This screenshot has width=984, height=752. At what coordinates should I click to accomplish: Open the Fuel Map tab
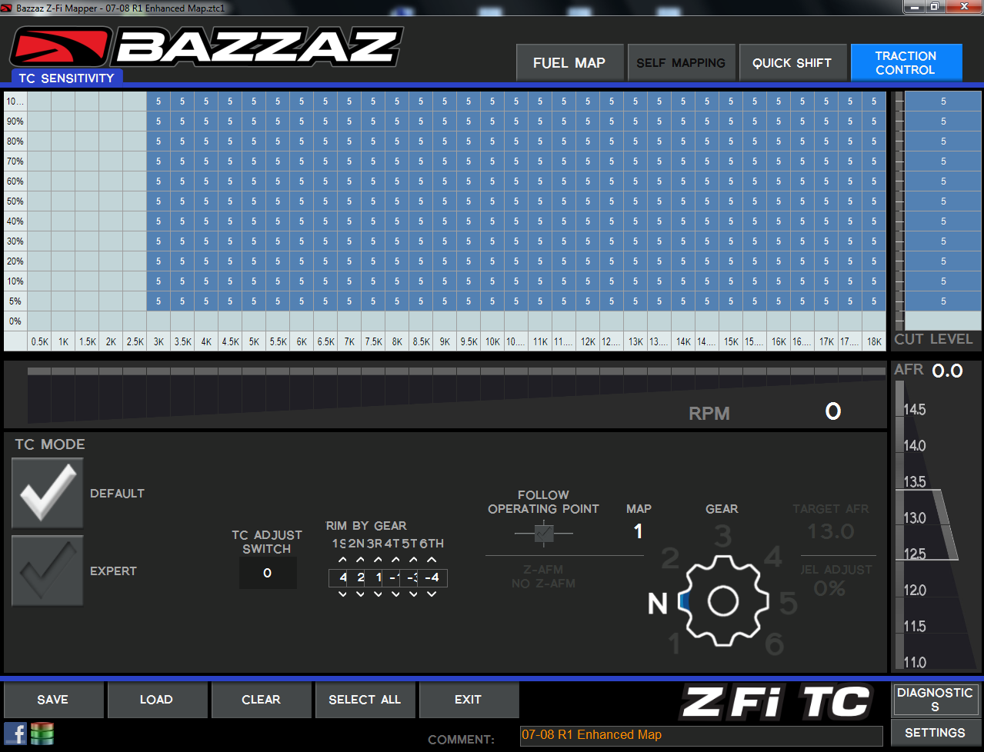pyautogui.click(x=569, y=63)
